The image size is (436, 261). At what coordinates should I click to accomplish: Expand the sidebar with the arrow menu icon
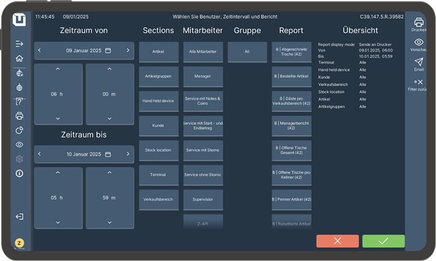point(20,44)
